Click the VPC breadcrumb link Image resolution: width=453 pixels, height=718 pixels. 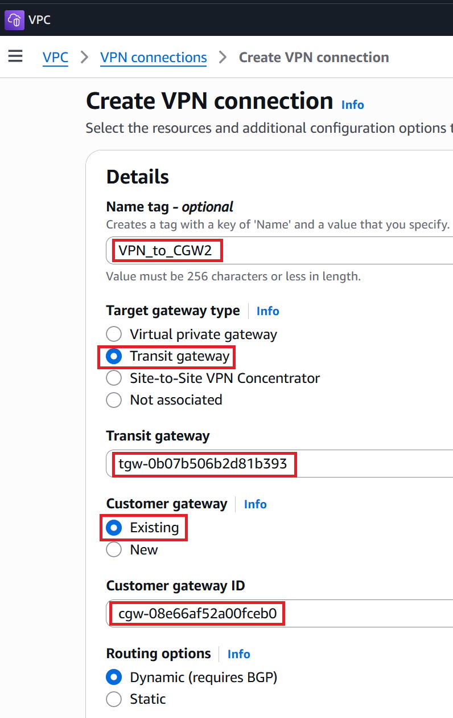point(55,58)
